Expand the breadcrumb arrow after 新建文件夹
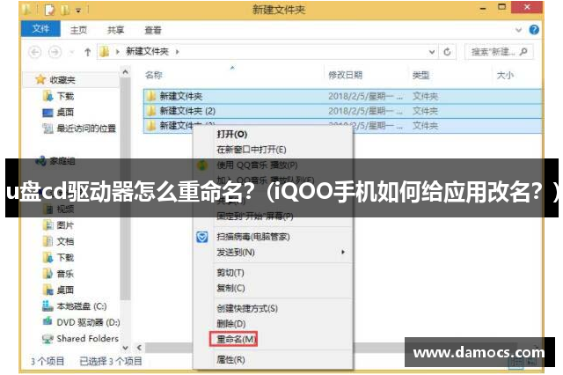The height and width of the screenshot is (375, 563). click(x=178, y=52)
